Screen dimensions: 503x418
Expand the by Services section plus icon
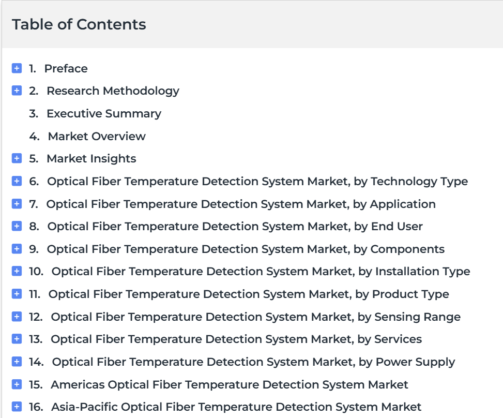(17, 339)
